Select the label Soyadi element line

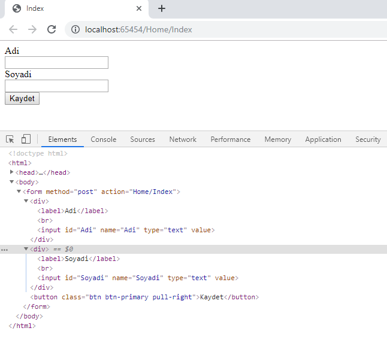tap(78, 259)
